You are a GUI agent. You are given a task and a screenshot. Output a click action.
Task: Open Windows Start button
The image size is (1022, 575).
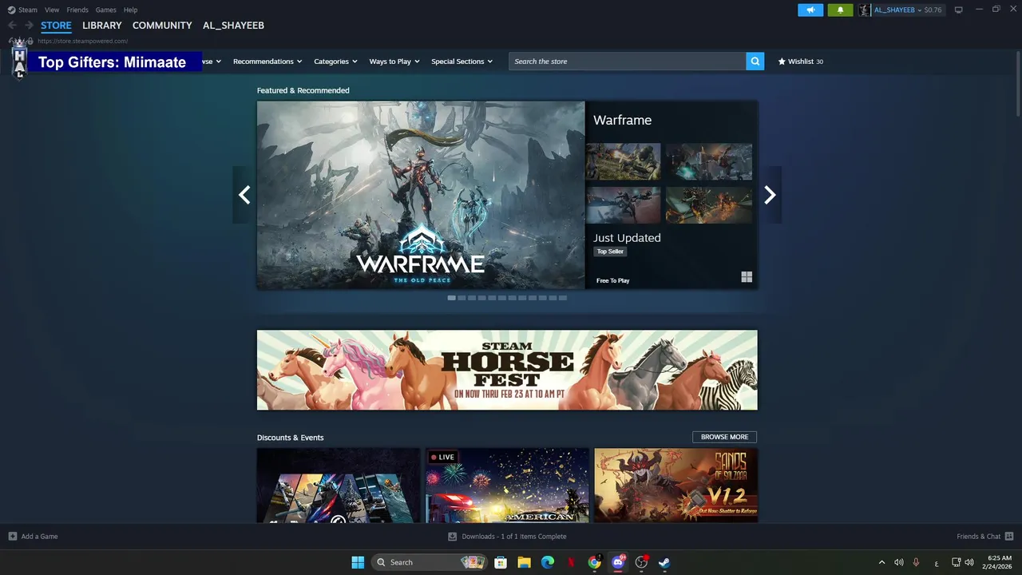tap(358, 562)
